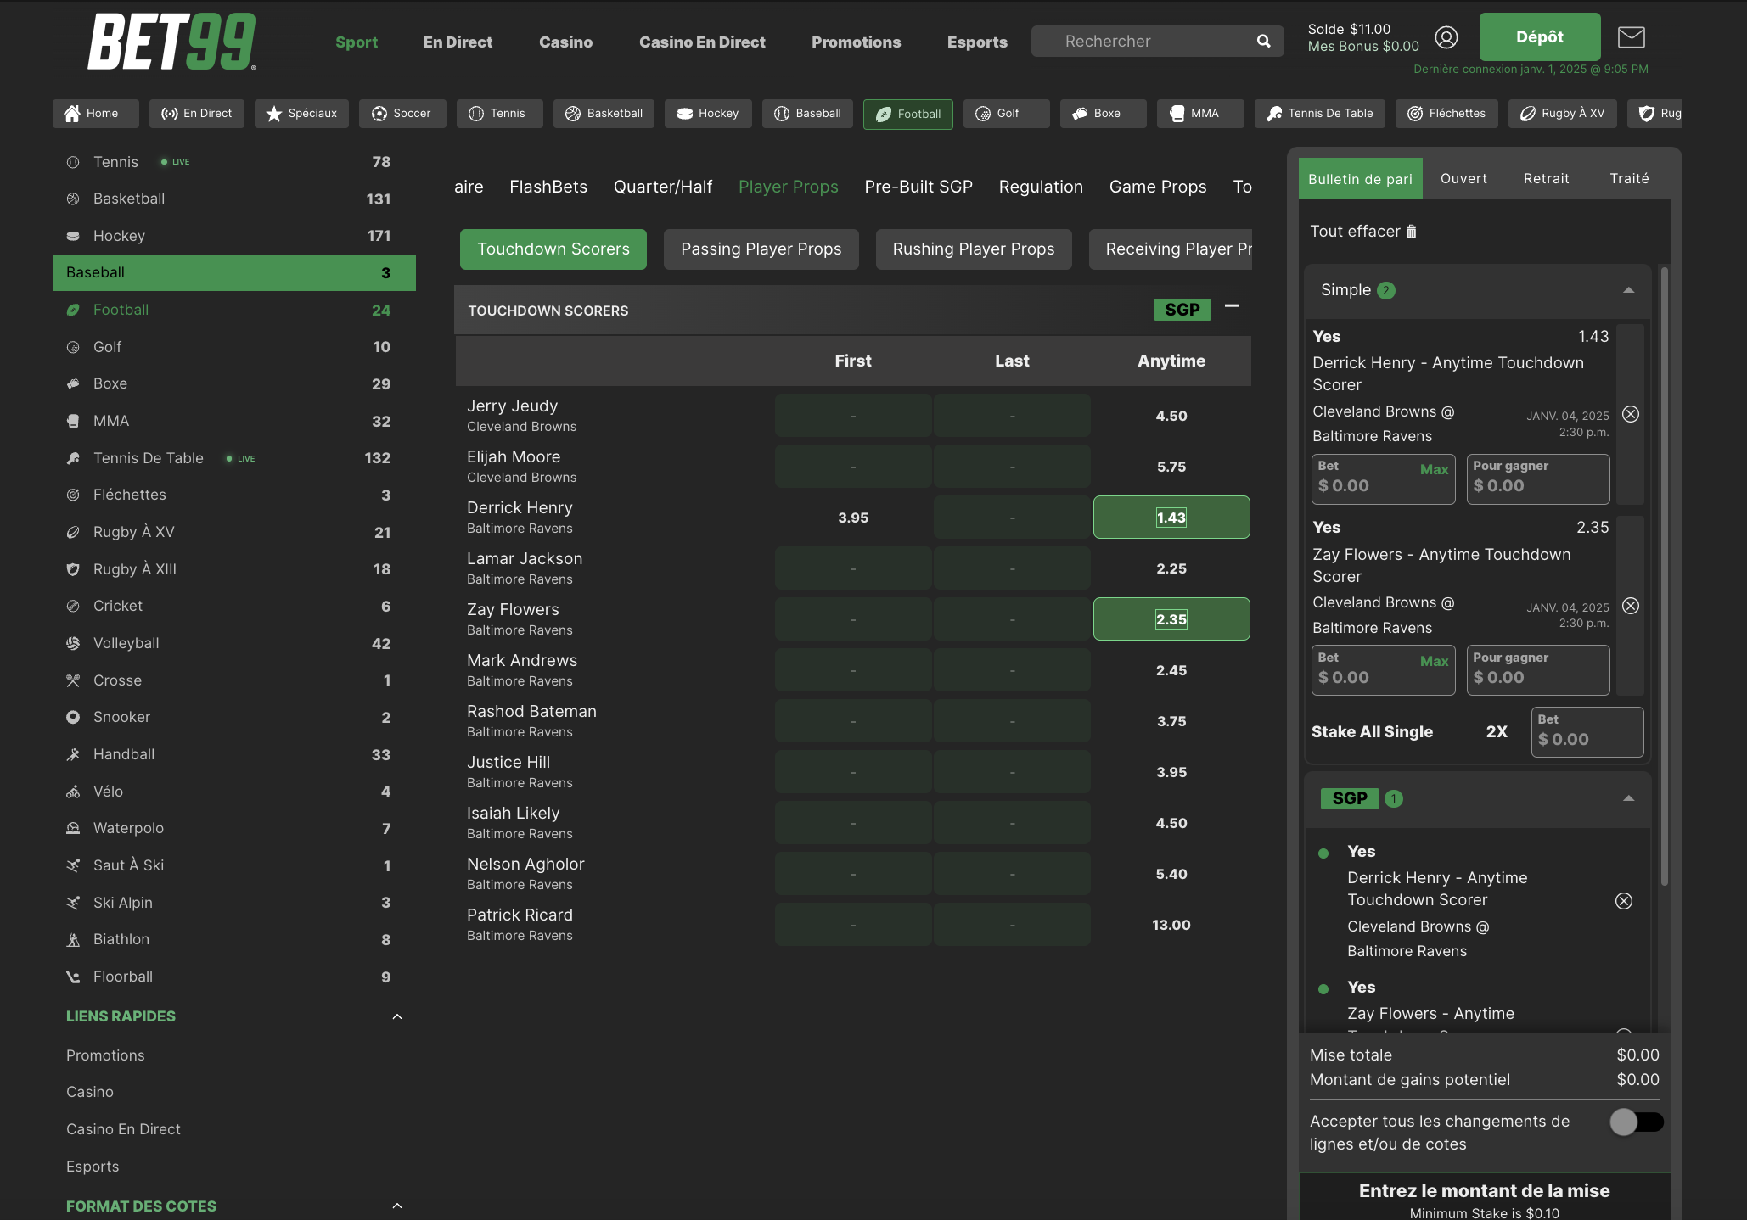Remove Derrick Henry single bet from slip
The width and height of the screenshot is (1747, 1220).
(1630, 414)
